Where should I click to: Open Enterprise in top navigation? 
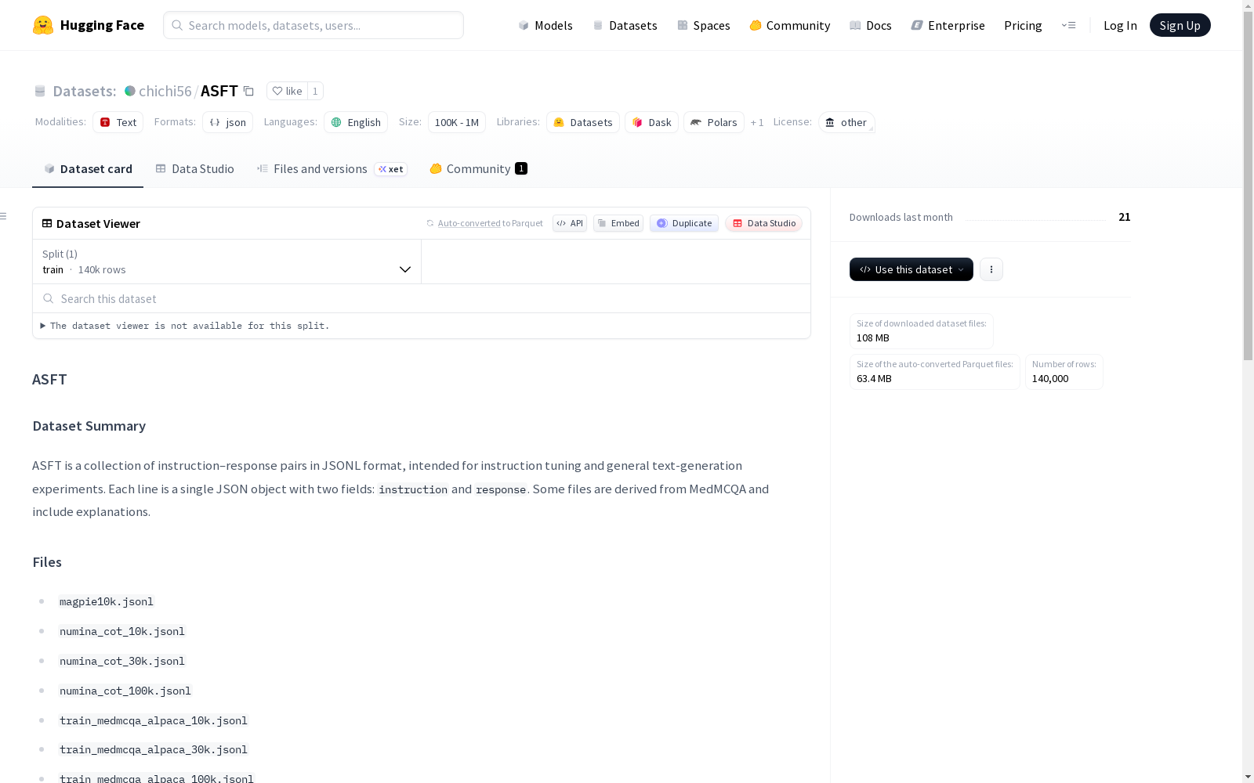pyautogui.click(x=948, y=25)
